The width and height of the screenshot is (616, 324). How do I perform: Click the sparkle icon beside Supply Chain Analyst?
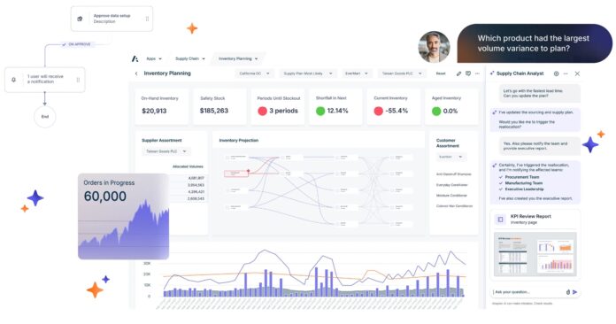[493, 73]
